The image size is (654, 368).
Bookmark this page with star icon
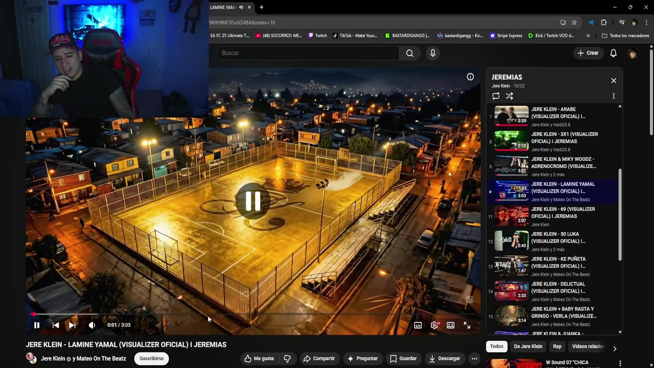(x=574, y=22)
